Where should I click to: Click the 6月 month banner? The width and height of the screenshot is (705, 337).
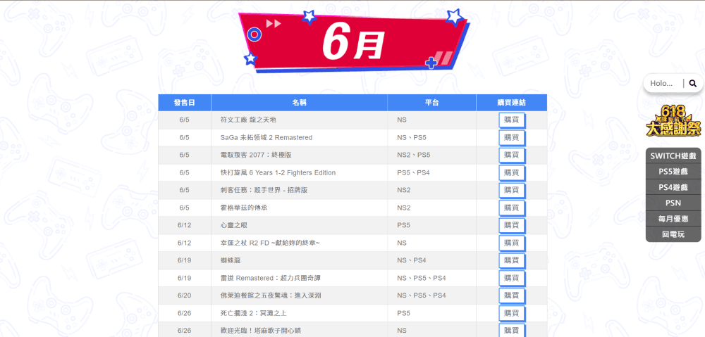[352, 44]
